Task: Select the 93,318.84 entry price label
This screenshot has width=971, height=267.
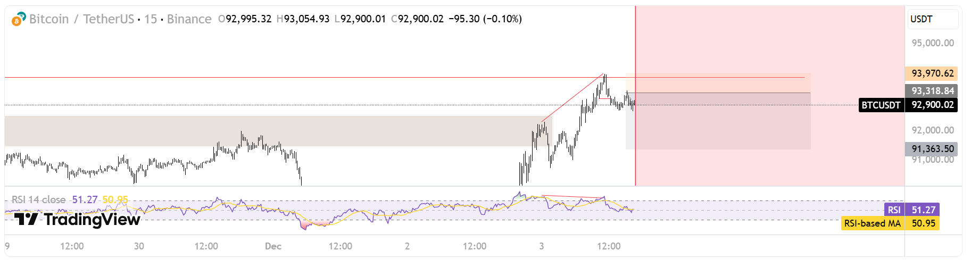Action: [x=932, y=91]
